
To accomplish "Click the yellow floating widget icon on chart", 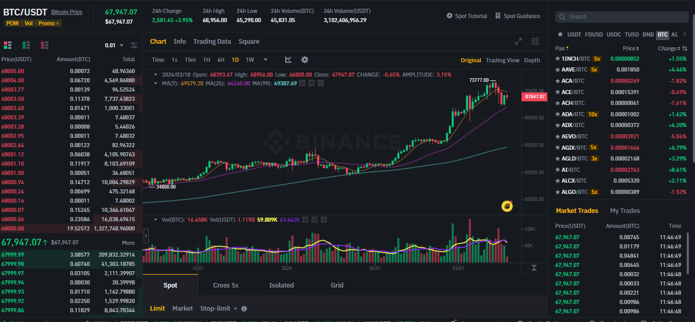I will click(507, 206).
